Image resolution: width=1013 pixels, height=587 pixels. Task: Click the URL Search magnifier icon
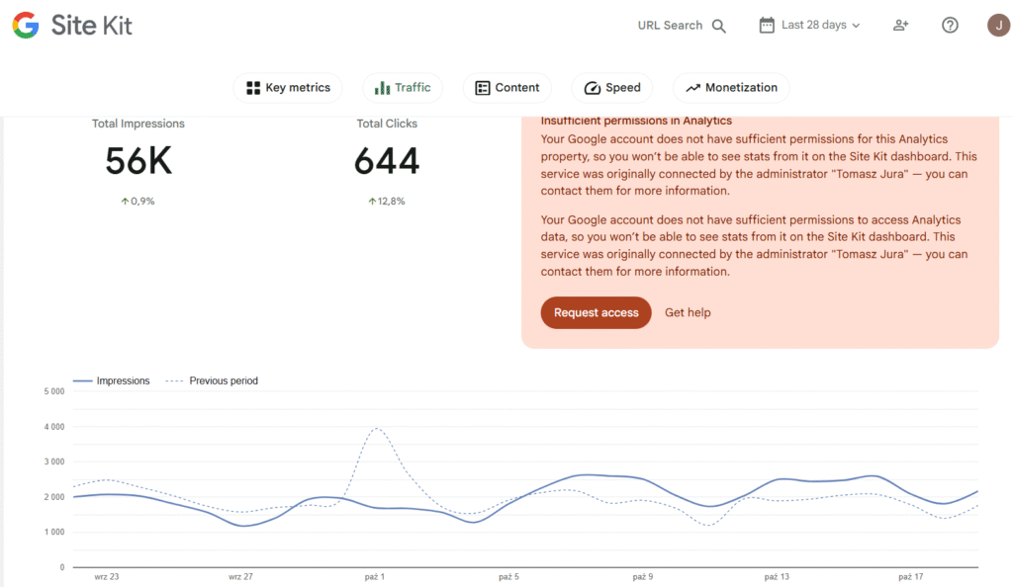coord(719,26)
